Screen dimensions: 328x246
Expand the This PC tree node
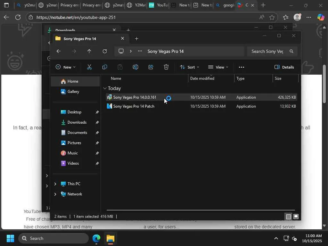coord(55,184)
